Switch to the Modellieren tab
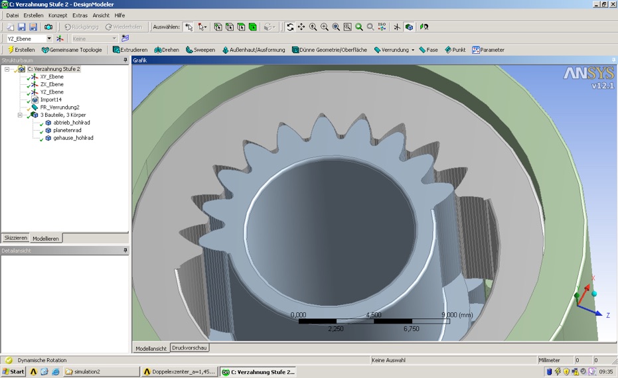 click(46, 238)
